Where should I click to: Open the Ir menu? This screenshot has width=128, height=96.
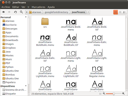coord(28,7)
